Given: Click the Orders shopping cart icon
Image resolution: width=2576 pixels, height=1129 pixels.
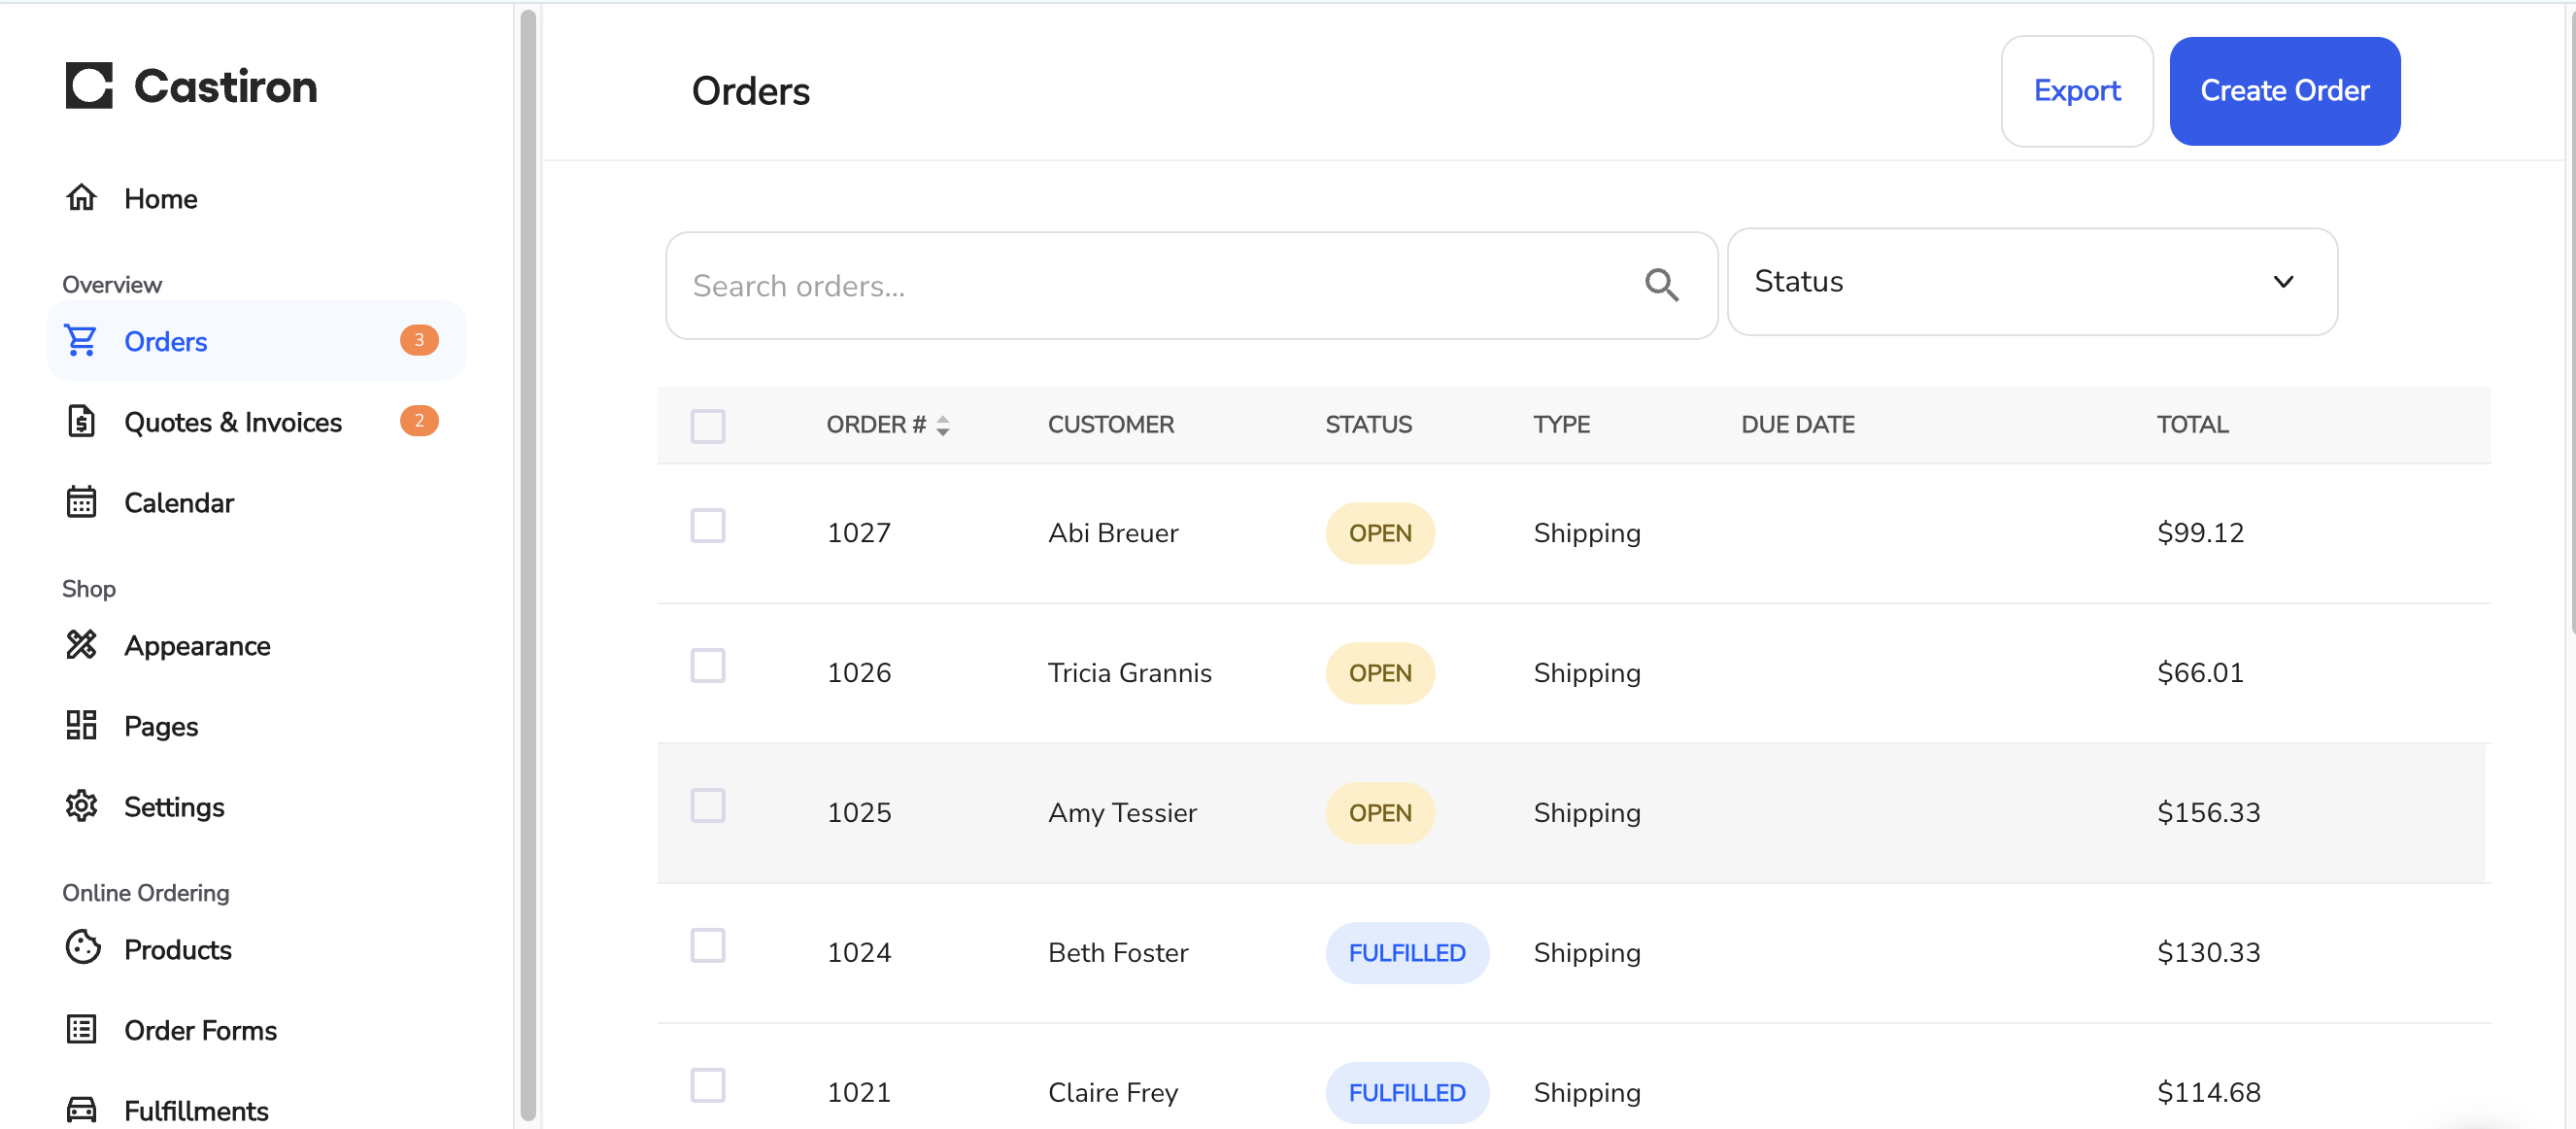Looking at the screenshot, I should (x=81, y=341).
